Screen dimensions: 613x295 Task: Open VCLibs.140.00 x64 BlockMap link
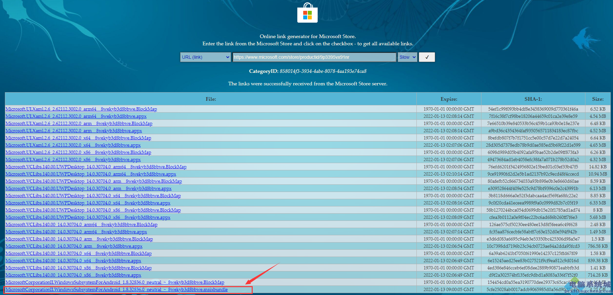78,253
